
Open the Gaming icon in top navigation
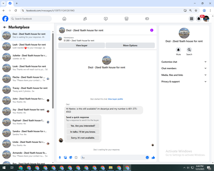point(147,19)
